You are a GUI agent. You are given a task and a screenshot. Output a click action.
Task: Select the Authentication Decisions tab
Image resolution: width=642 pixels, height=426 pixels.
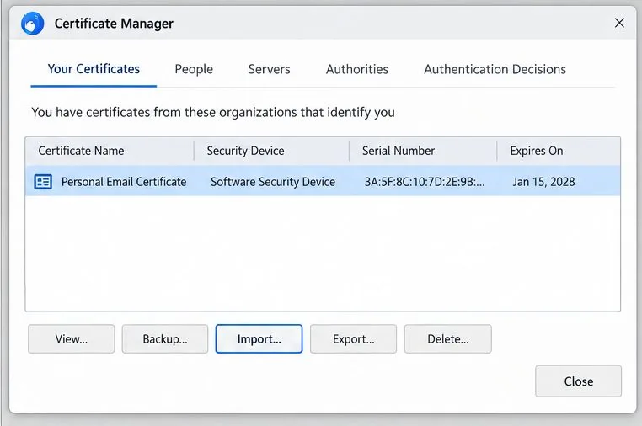[x=495, y=69]
